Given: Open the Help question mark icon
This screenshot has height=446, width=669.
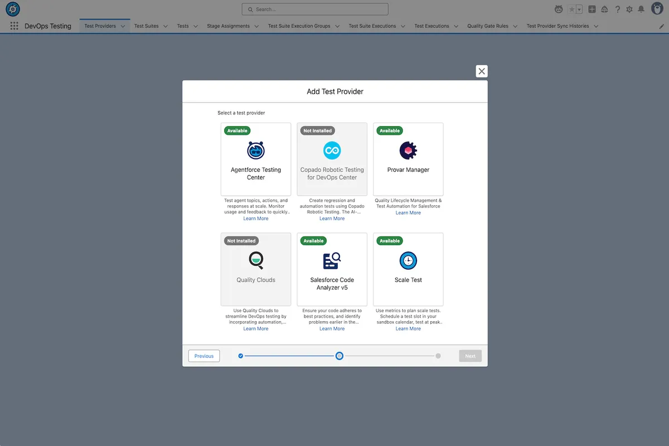Looking at the screenshot, I should (617, 9).
